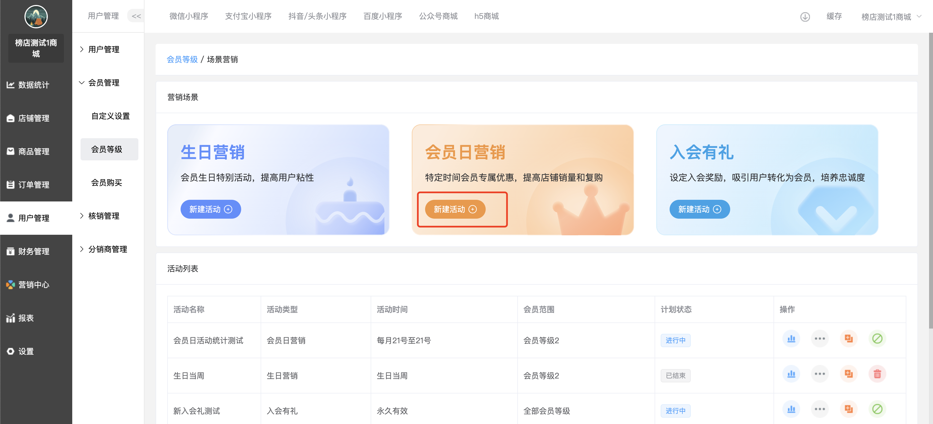
Task: Open 榜店测试1商城 account dropdown
Action: tap(891, 17)
